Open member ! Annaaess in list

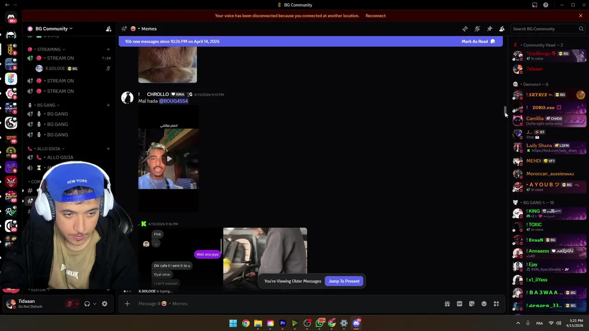[549, 253]
